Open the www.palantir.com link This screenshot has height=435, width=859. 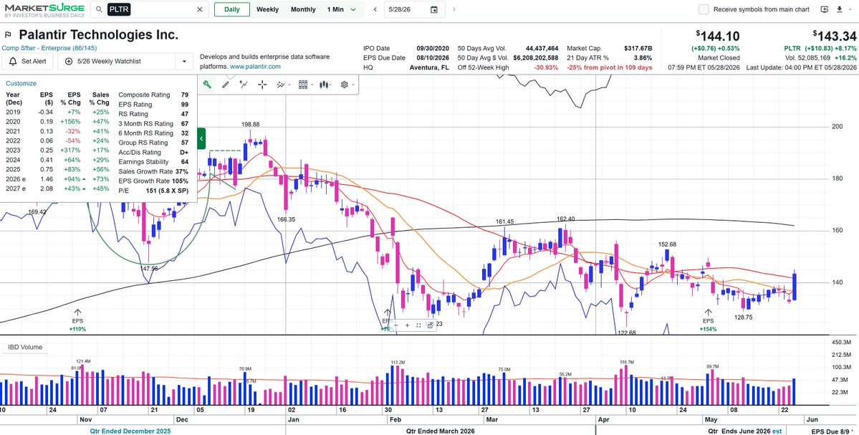(x=255, y=67)
